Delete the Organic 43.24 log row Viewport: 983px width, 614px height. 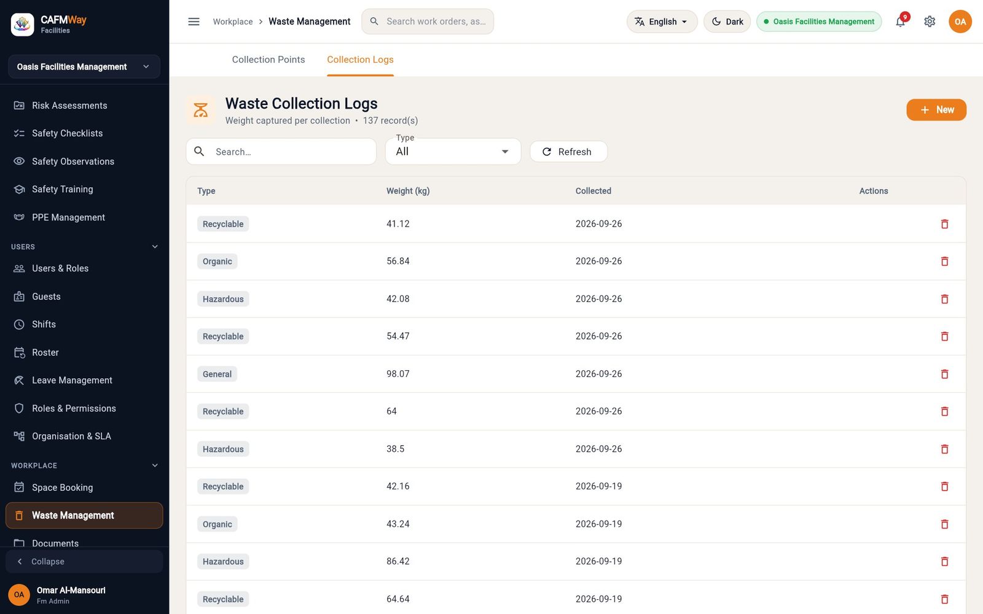pos(944,524)
